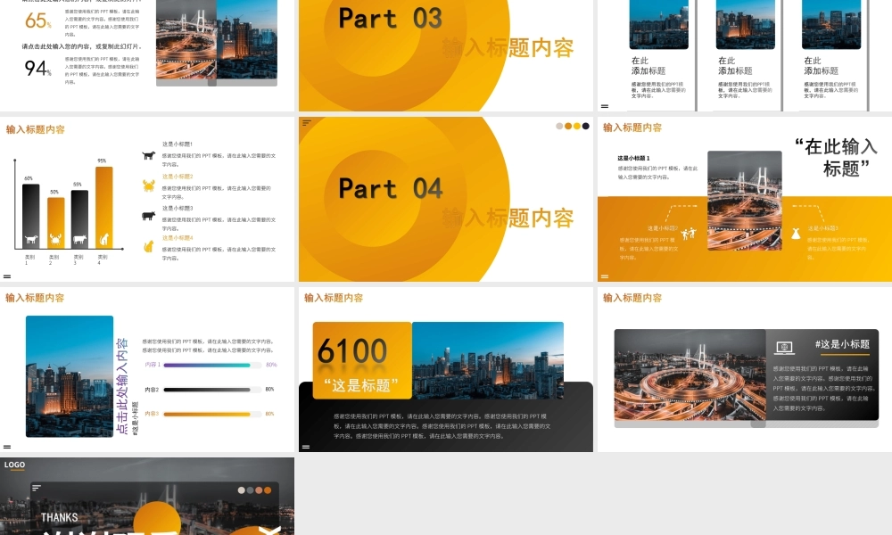892x535 pixels.
Task: Click the two-people icon beside 这是小标题2 on the orange band
Action: point(689,233)
